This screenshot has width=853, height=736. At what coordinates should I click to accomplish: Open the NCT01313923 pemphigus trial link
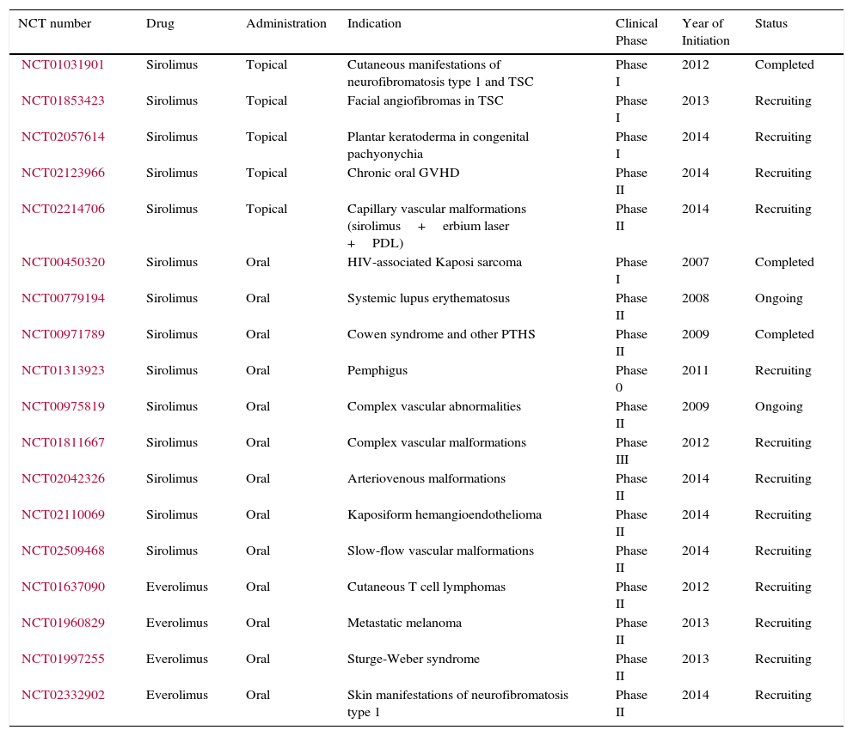tap(63, 370)
